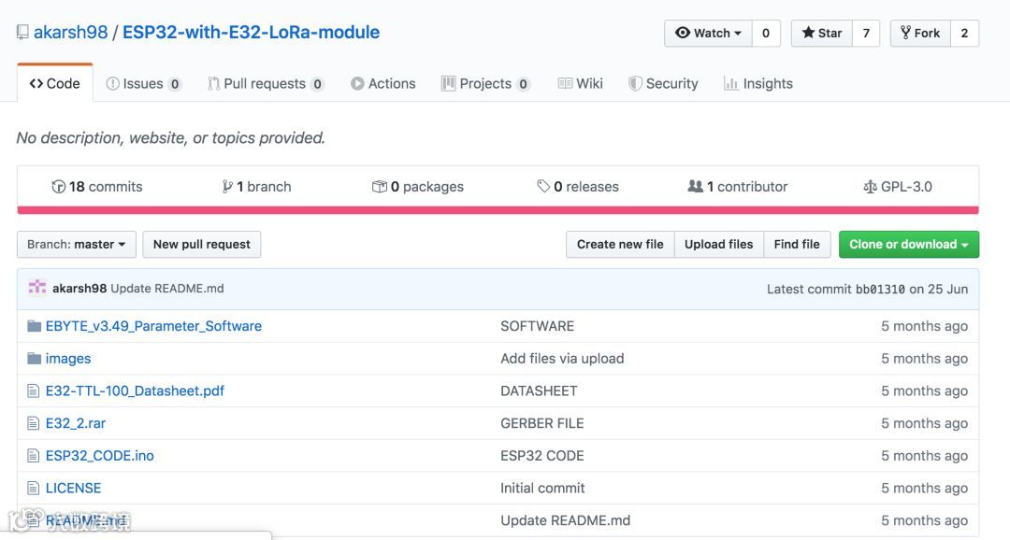Fork this repository
Screen dimensions: 1010x540
click(x=920, y=33)
